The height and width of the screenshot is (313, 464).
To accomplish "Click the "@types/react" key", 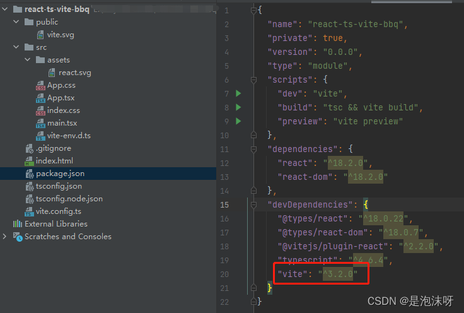I will [312, 218].
